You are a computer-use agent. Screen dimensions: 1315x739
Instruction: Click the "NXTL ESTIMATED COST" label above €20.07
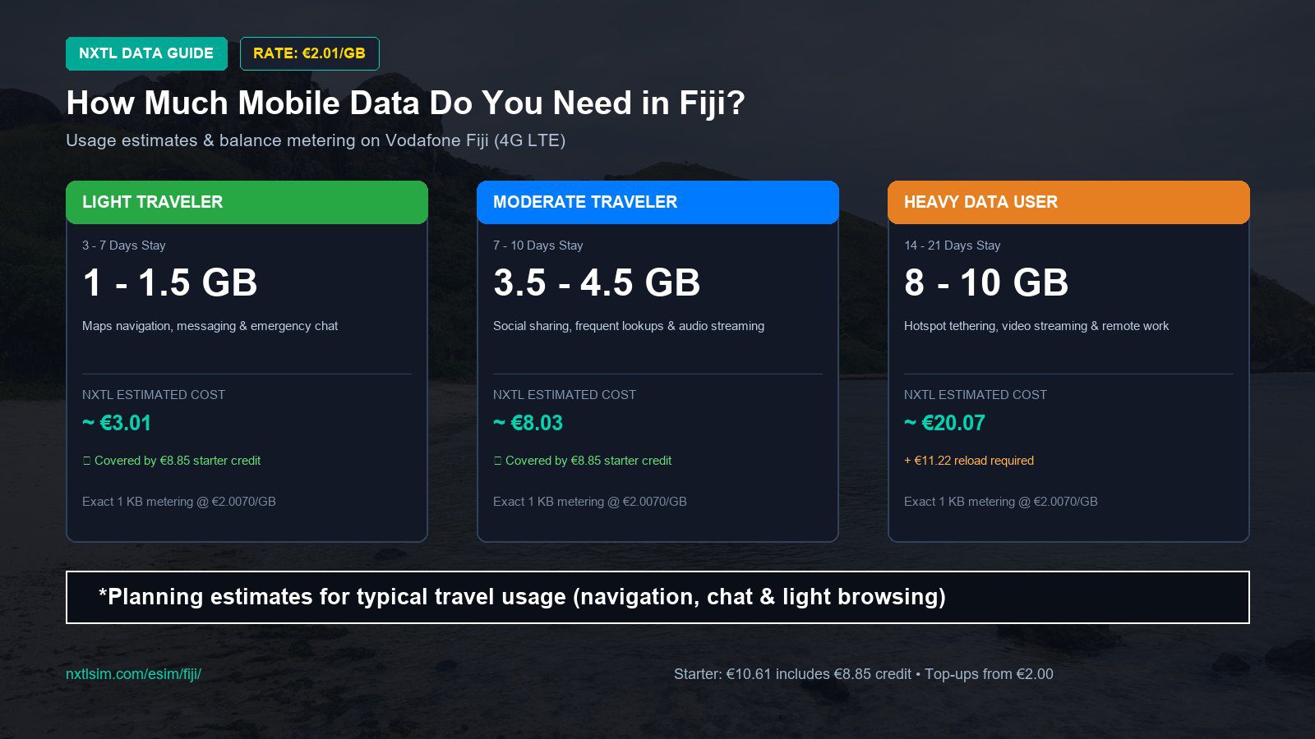pyautogui.click(x=976, y=395)
